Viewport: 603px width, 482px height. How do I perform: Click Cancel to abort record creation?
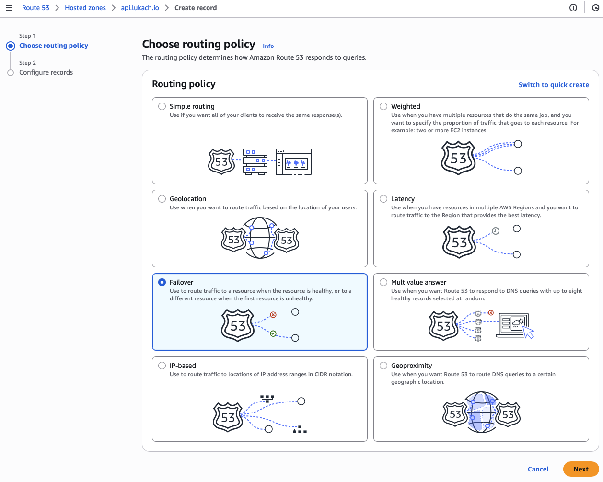point(538,469)
